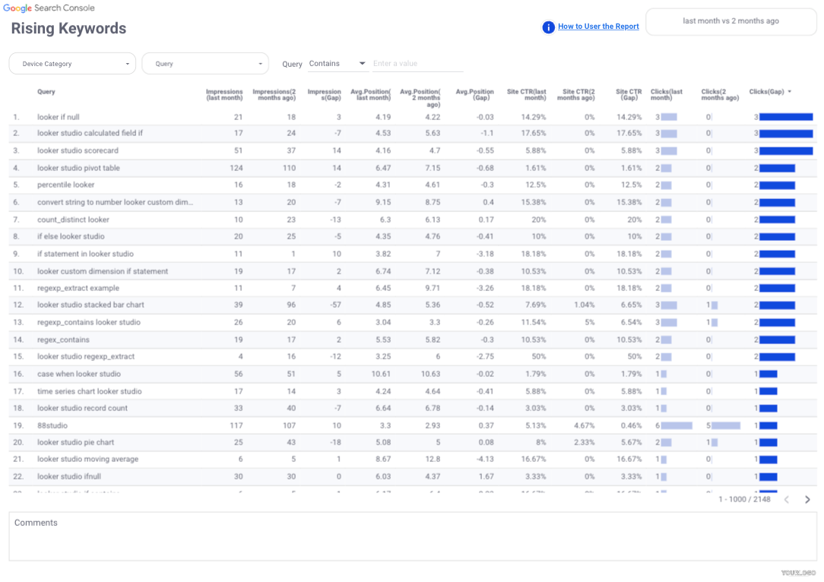Open the Device Category dropdown
The width and height of the screenshot is (824, 582).
coord(72,64)
